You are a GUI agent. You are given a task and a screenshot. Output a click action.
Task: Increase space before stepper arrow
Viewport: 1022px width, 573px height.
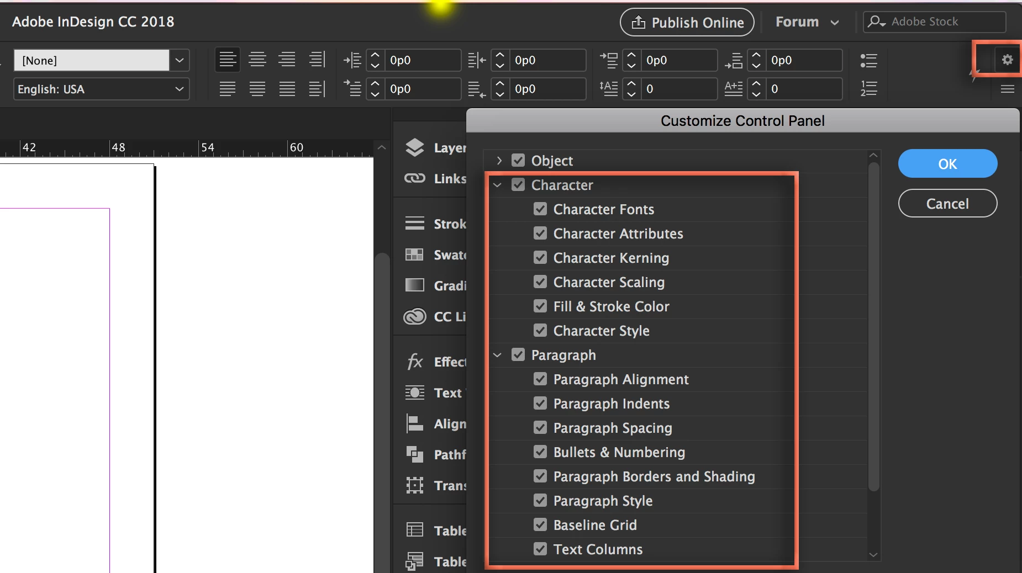coord(631,55)
